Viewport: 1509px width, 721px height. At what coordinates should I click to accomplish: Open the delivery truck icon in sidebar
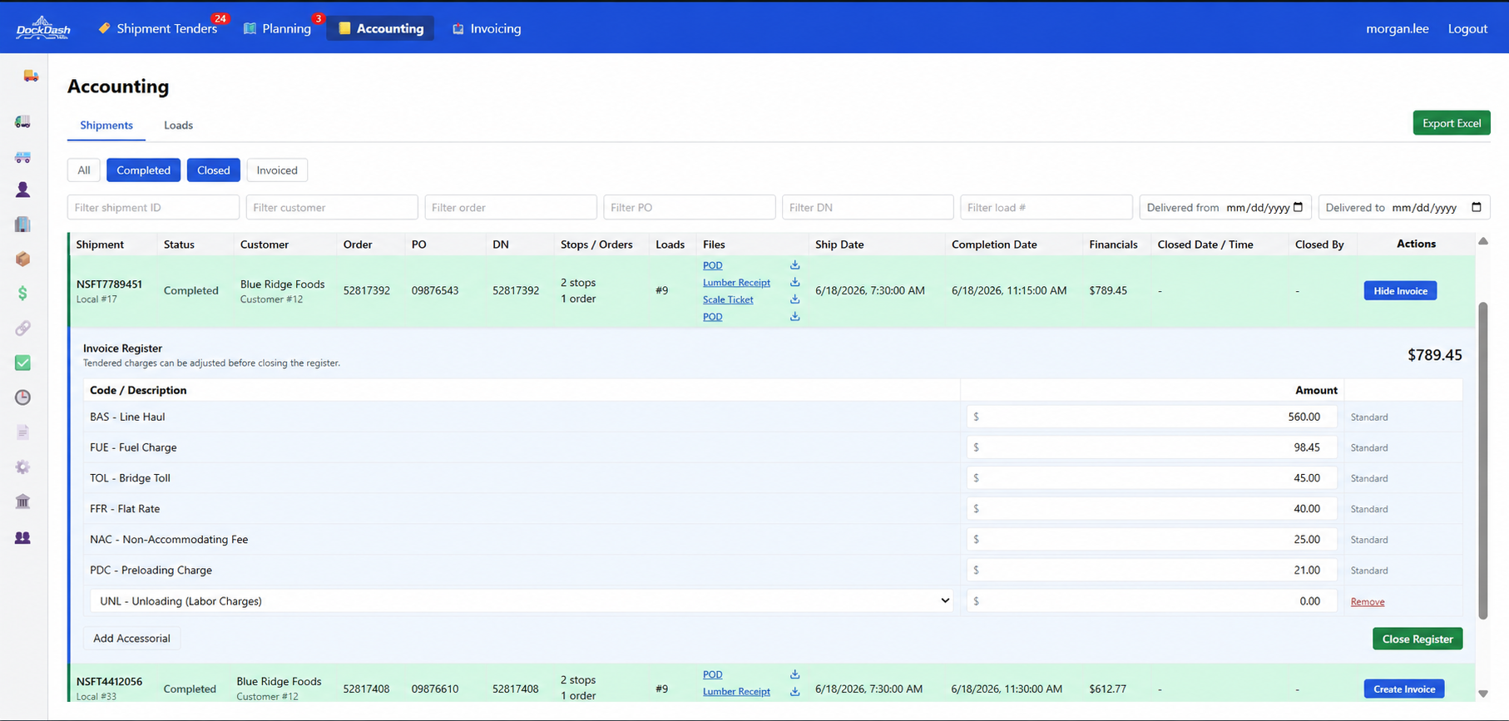(x=31, y=76)
